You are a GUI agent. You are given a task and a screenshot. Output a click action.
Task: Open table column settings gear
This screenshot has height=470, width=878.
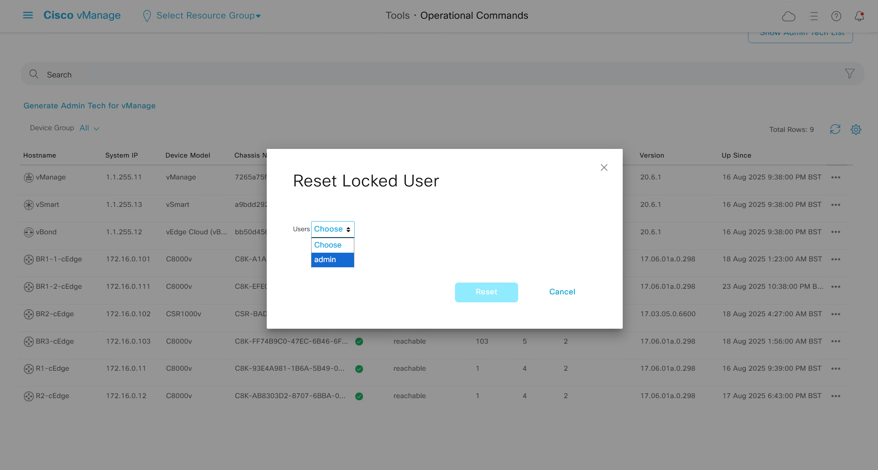pos(856,129)
